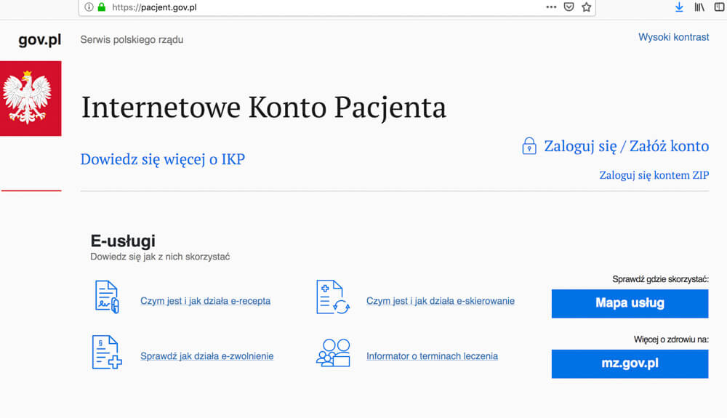Open Zaloguj się kontem ZIP link

tap(654, 175)
